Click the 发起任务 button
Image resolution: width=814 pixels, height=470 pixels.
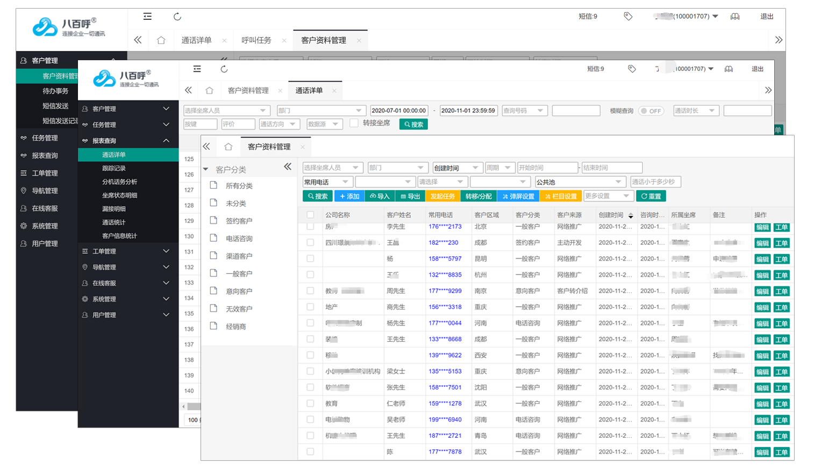point(442,197)
